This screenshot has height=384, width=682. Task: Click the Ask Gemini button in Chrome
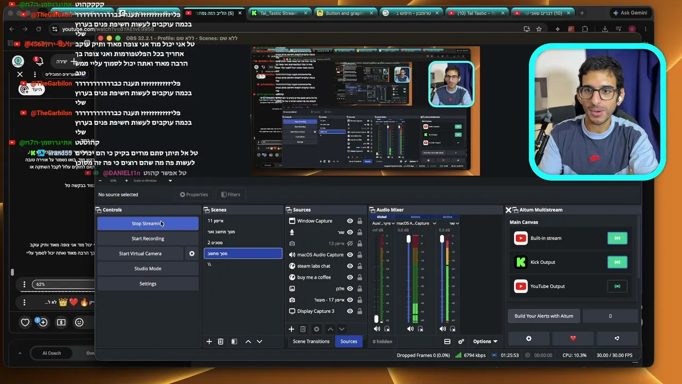point(629,13)
